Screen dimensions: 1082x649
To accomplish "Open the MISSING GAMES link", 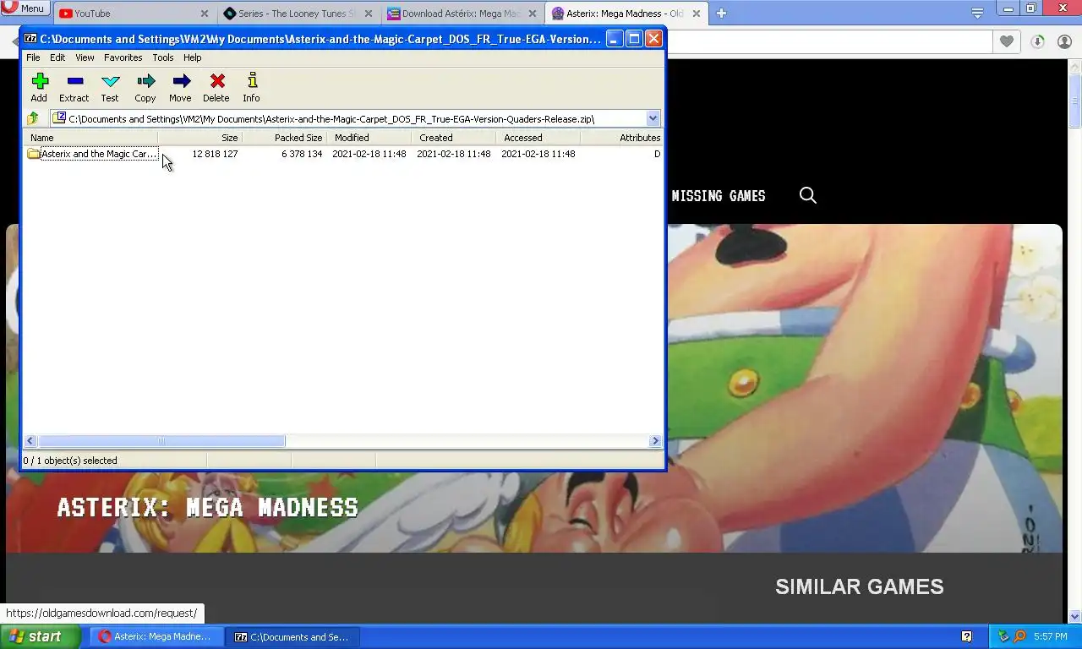I will coord(719,196).
